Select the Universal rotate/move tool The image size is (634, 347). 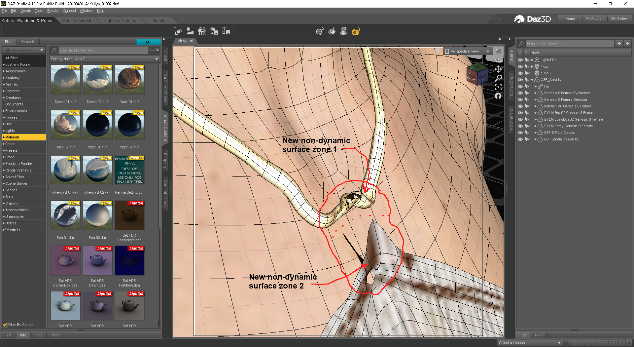tap(320, 31)
